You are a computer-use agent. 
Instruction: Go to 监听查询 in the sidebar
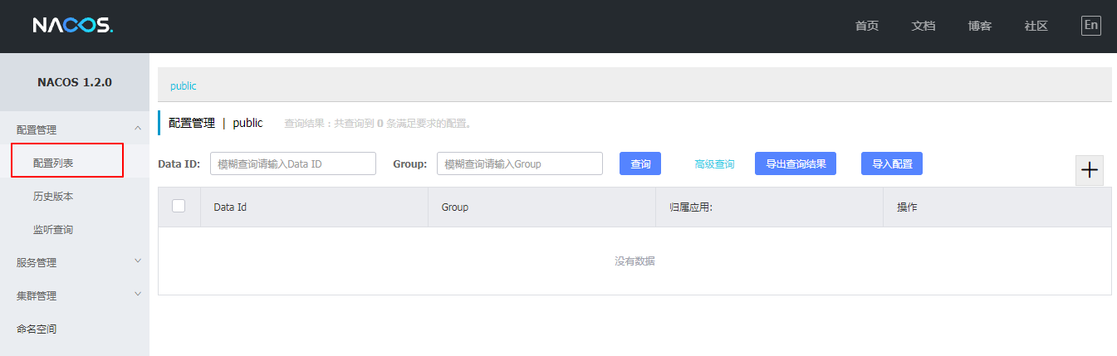pyautogui.click(x=54, y=229)
